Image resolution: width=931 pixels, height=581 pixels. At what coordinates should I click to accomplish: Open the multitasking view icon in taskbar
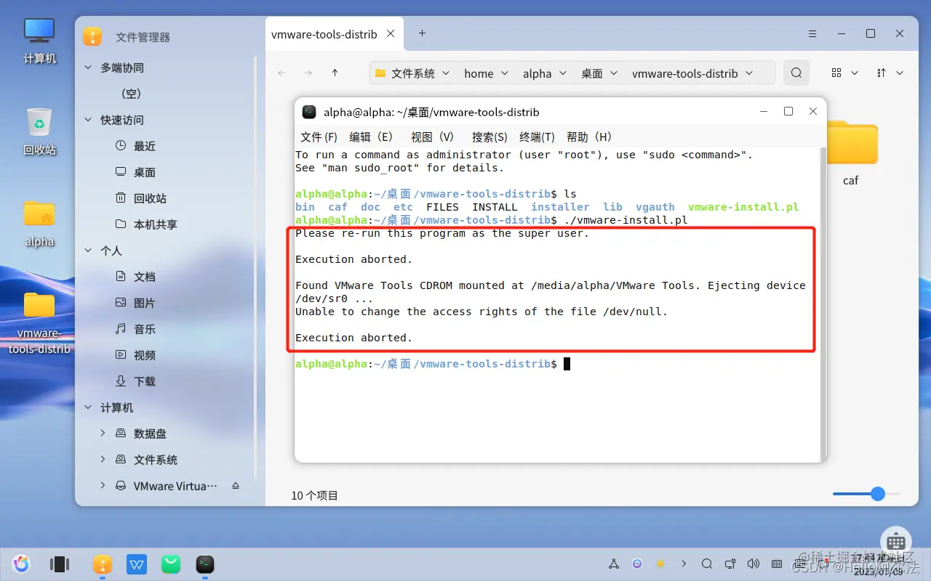pyautogui.click(x=59, y=564)
